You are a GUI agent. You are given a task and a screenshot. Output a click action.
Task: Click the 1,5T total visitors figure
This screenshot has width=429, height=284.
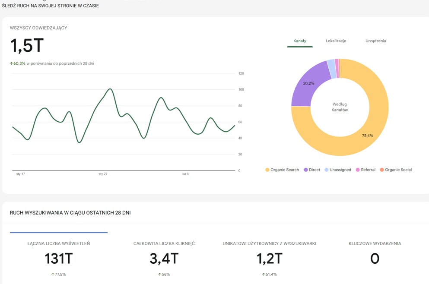pyautogui.click(x=27, y=46)
